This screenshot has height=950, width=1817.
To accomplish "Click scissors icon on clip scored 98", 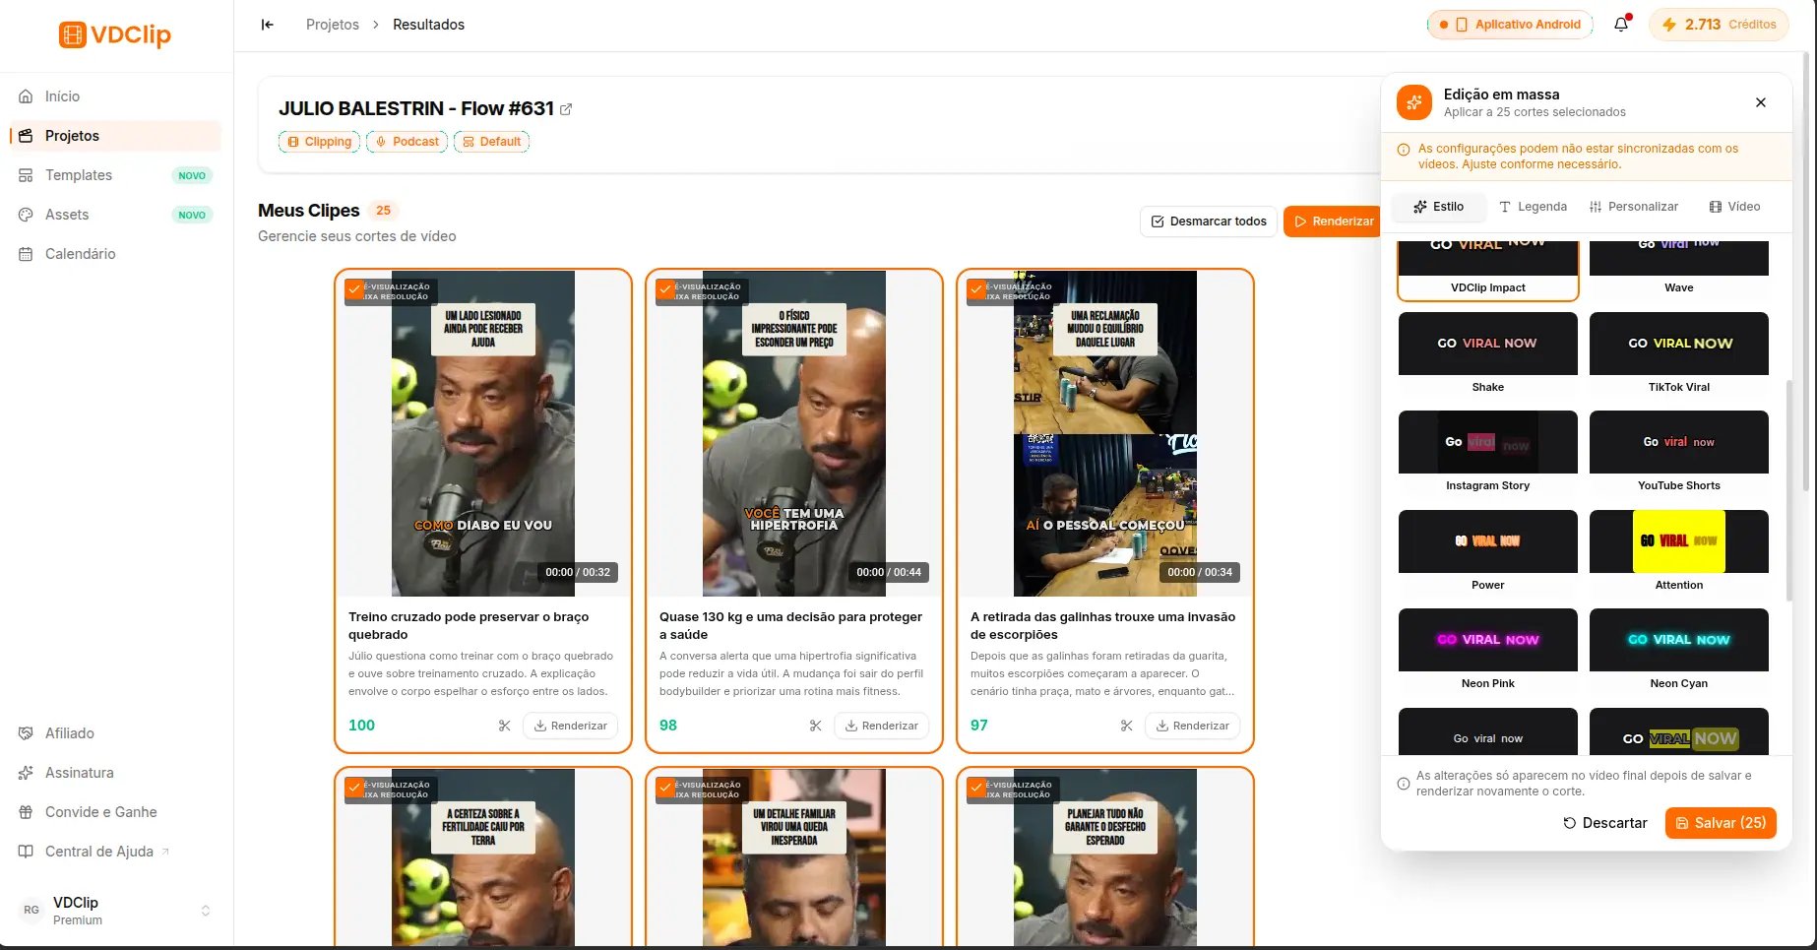I will tap(816, 726).
